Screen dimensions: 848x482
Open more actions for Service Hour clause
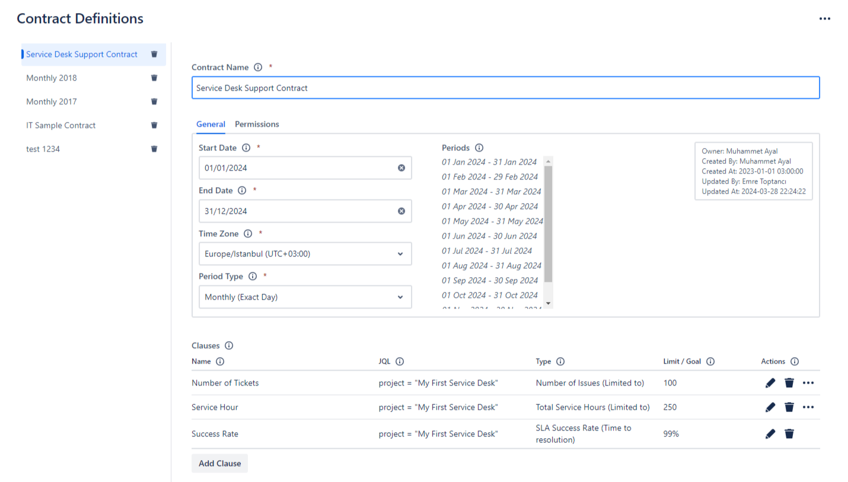tap(808, 407)
